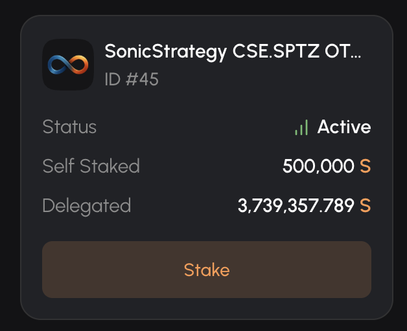Click empty card area below the Stake button
407x331 pixels.
(206, 308)
